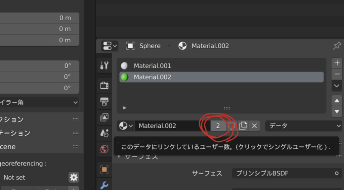Remove the material slot with minus button
Viewport: 344px width, 190px height.
337,74
